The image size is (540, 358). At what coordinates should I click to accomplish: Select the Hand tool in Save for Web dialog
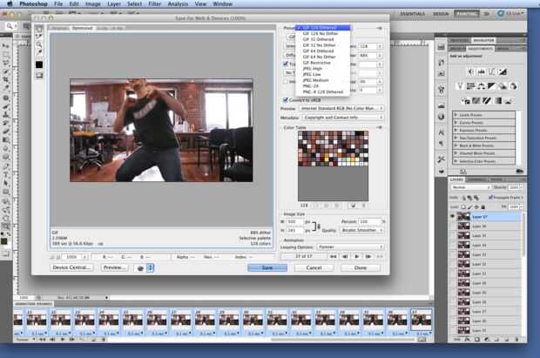coord(39,30)
